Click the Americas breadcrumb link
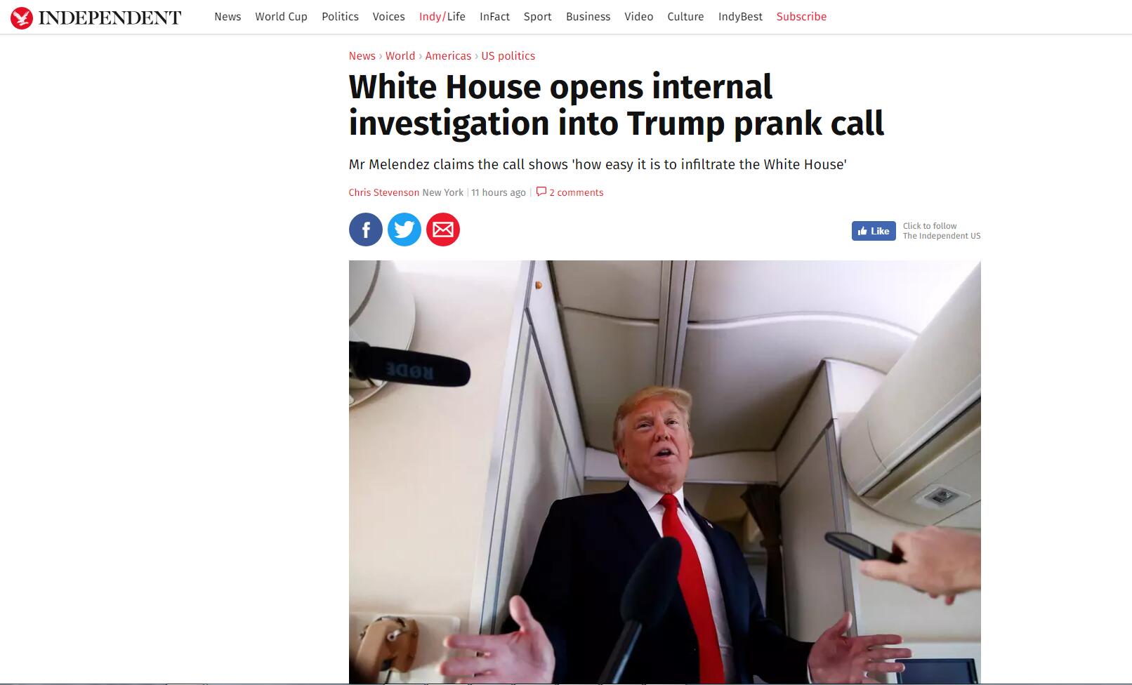Screen dimensions: 1132x685 pos(448,56)
